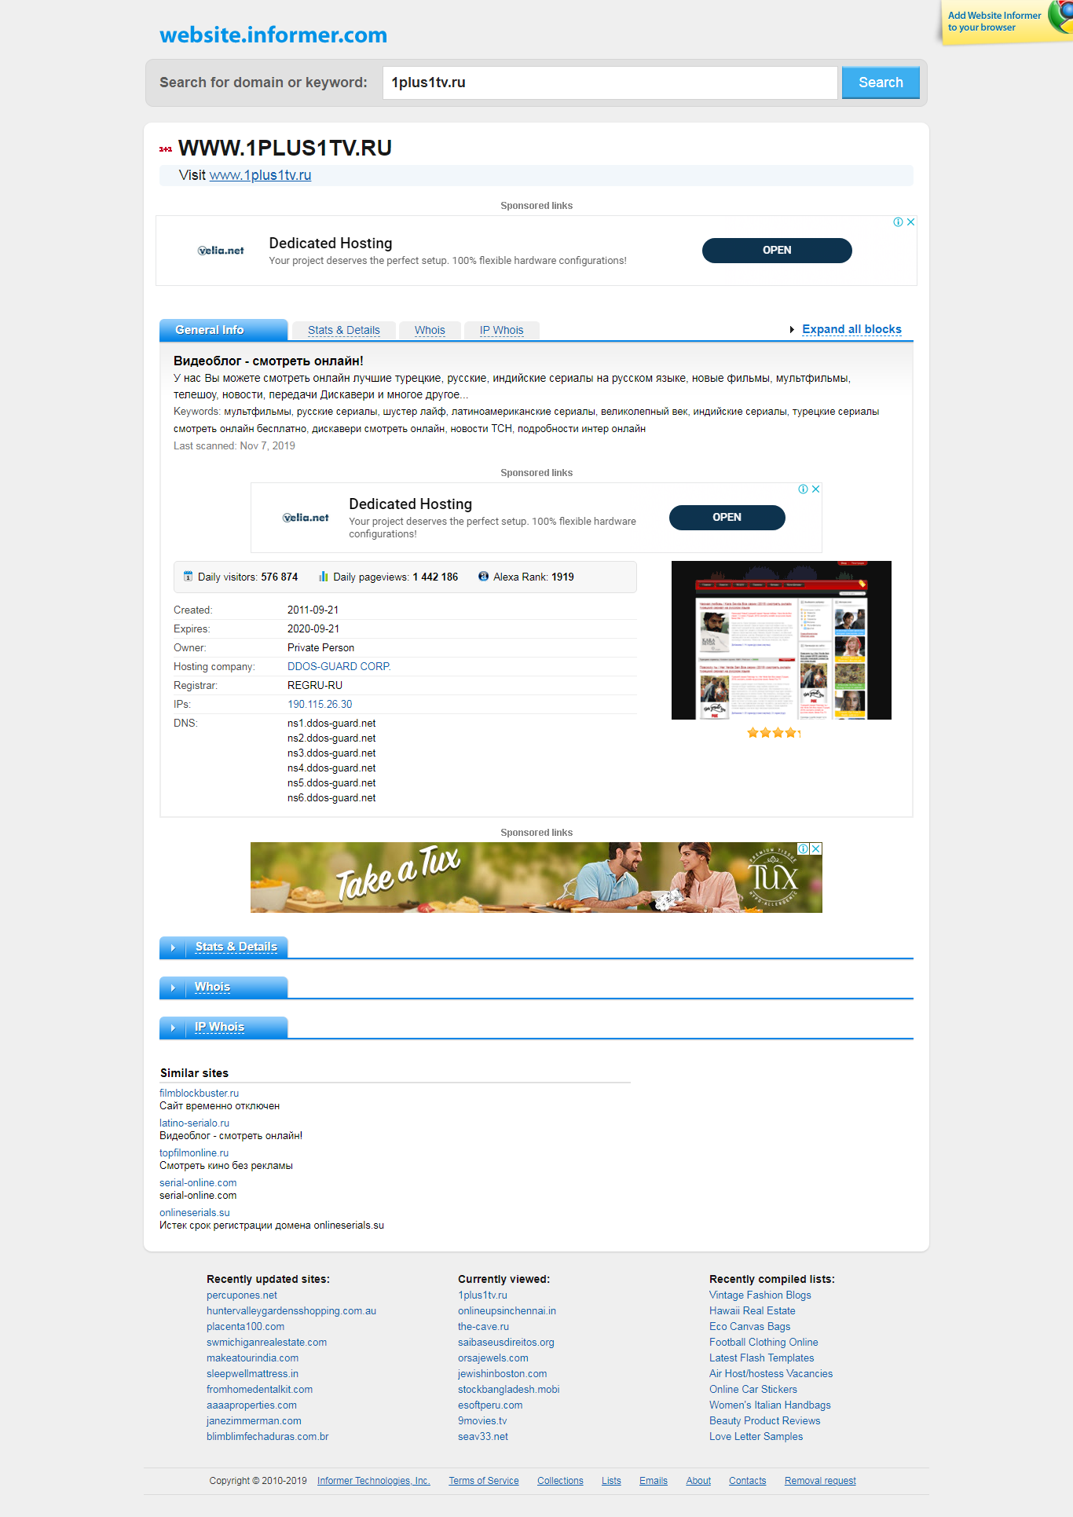The image size is (1073, 1517).
Task: Open the Lists footer link
Action: click(x=611, y=1481)
